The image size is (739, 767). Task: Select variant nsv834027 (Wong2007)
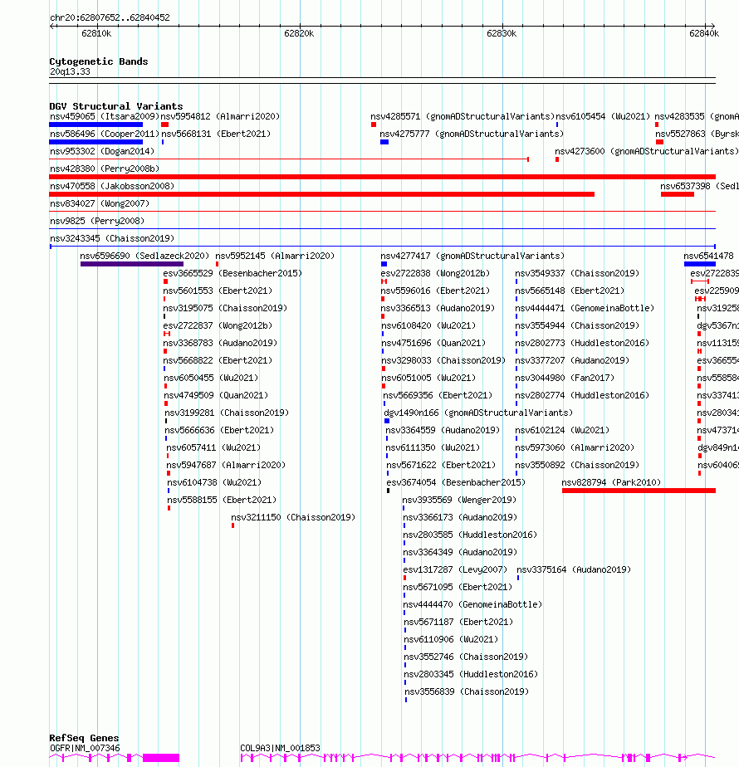pyautogui.click(x=100, y=203)
